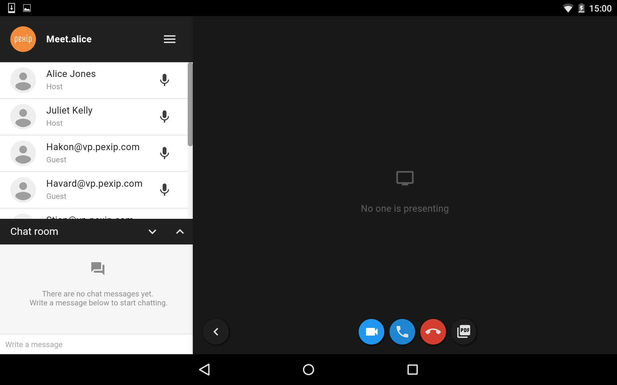Select the Hakon@vp.pexip.com guest entry

tap(94, 153)
